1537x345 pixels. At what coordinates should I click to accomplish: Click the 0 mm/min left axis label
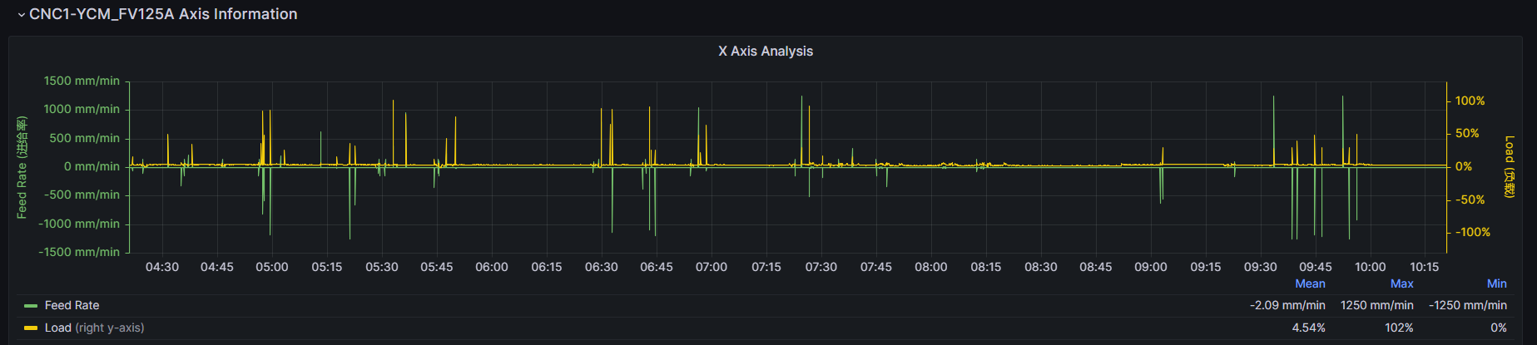[x=92, y=166]
